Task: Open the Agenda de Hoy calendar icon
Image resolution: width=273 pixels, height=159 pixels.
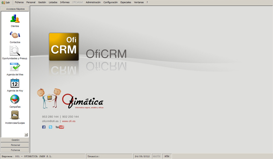Action: click(15, 83)
